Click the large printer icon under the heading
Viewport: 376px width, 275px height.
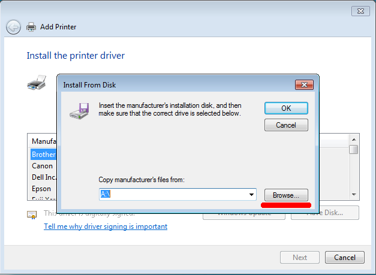(36, 82)
